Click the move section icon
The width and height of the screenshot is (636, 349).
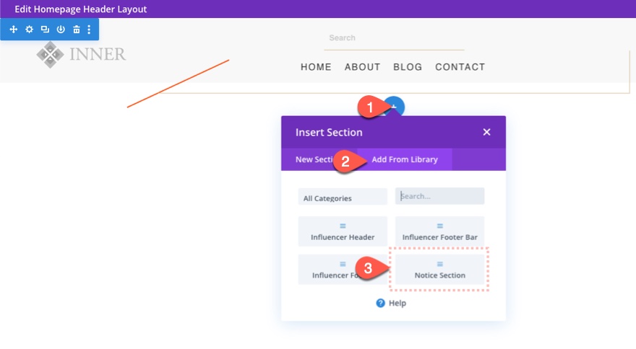(x=14, y=30)
